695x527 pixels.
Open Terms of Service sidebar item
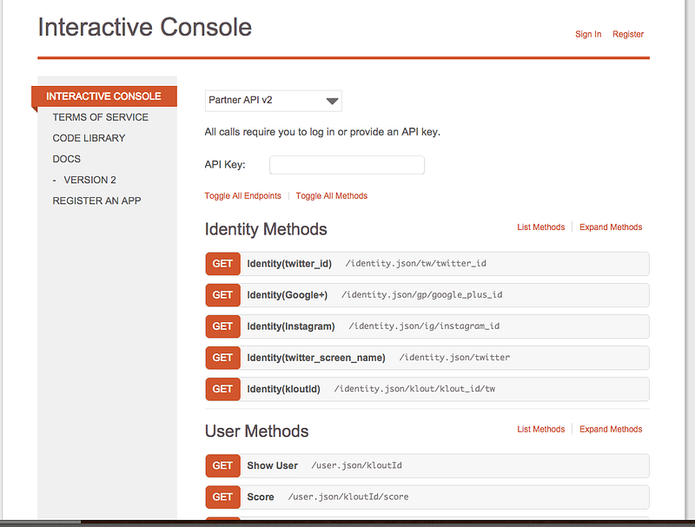pyautogui.click(x=101, y=117)
